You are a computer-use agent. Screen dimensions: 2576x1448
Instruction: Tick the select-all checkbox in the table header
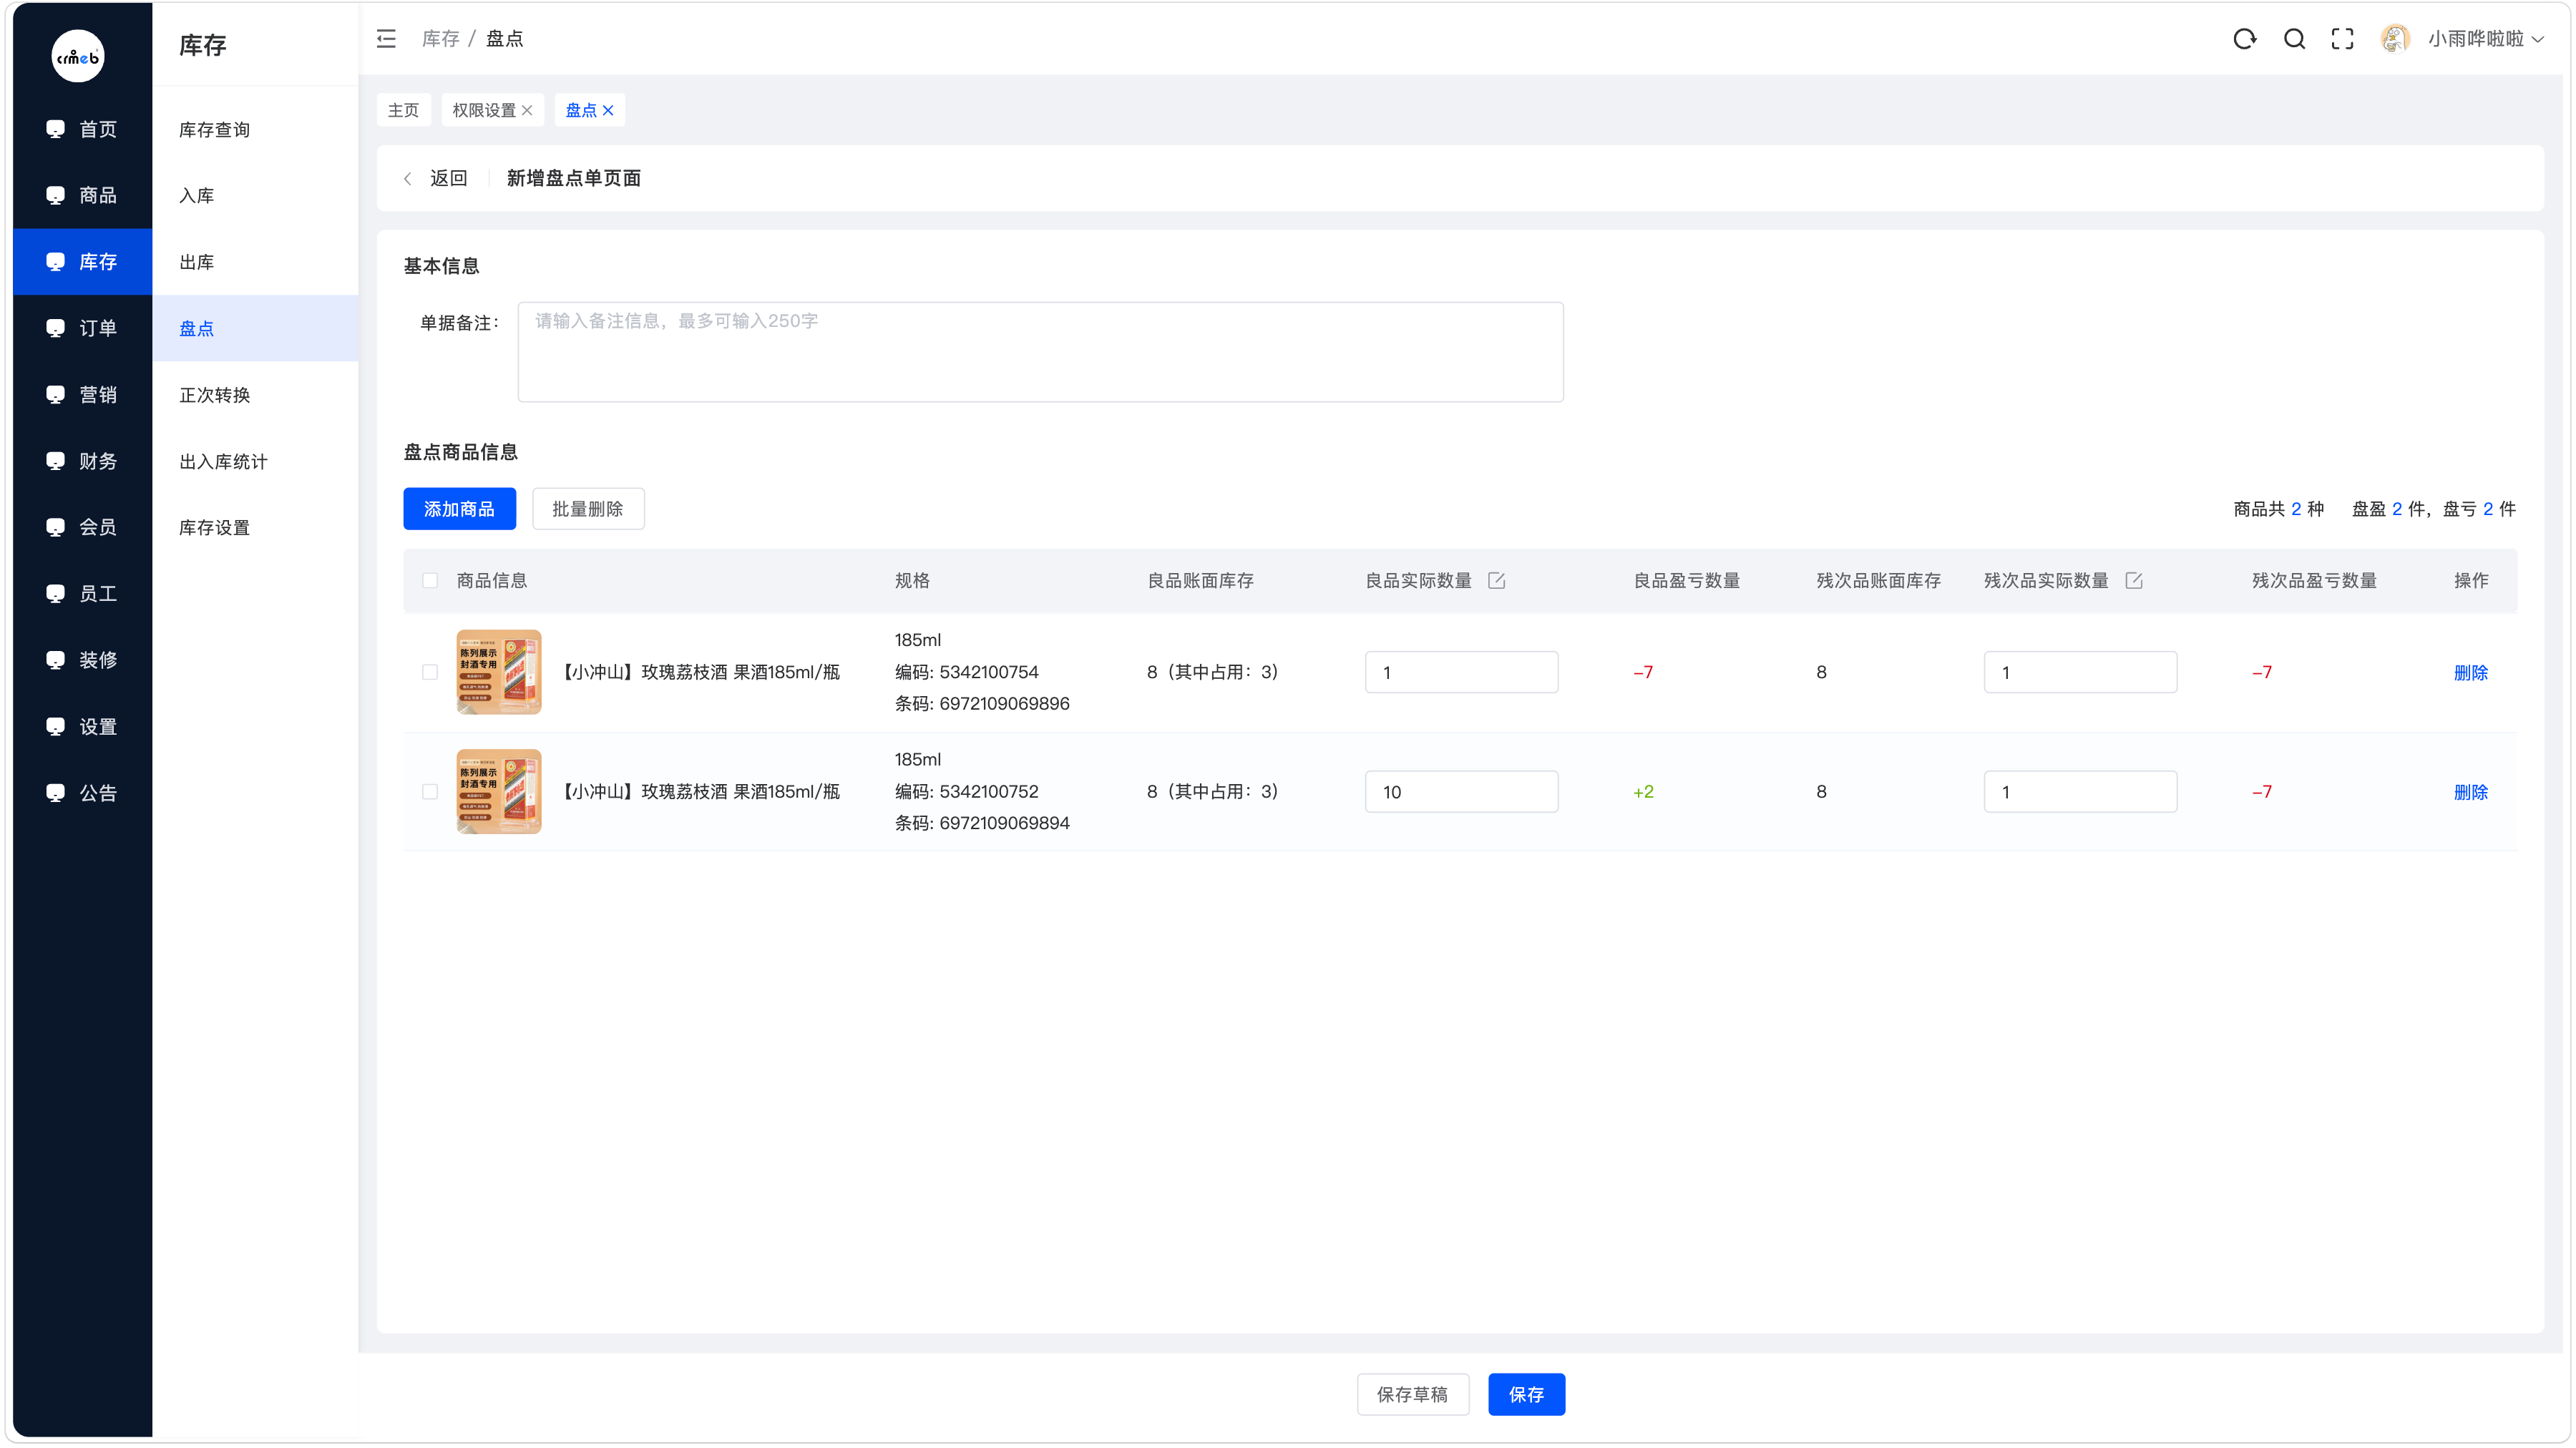coord(430,581)
